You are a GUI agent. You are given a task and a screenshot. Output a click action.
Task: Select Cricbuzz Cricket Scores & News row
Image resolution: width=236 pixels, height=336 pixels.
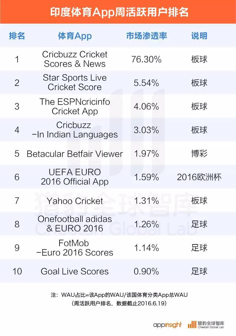click(118, 59)
